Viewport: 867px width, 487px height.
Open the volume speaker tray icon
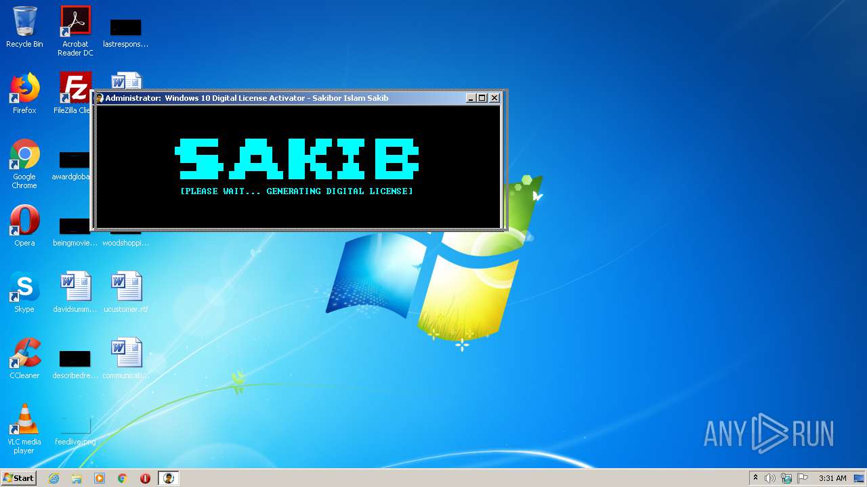click(770, 478)
